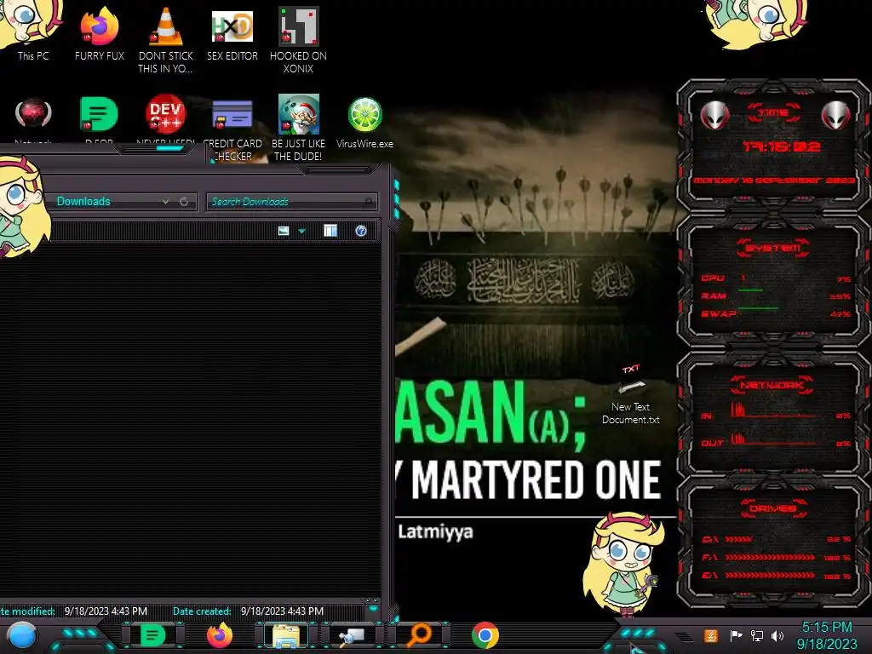Open the Downloads address bar dropdown
Image resolution: width=872 pixels, height=654 pixels.
tap(165, 202)
